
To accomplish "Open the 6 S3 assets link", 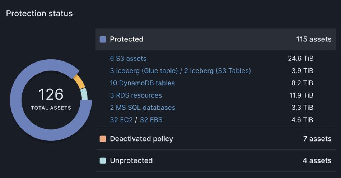I will [128, 59].
